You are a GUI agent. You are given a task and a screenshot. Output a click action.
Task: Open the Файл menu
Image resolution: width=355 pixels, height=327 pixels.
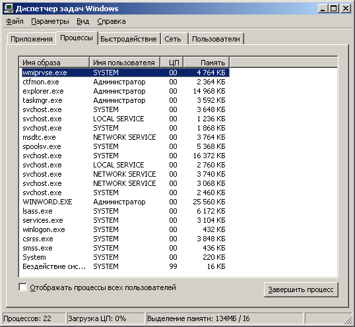tap(15, 21)
